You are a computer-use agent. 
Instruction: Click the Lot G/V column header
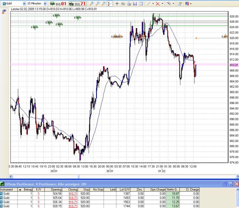pos(123,189)
